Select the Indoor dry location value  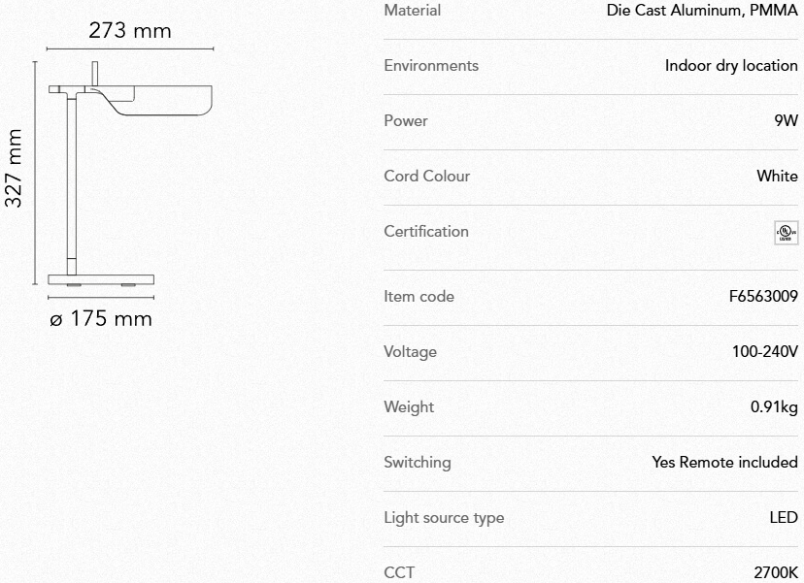click(x=731, y=66)
